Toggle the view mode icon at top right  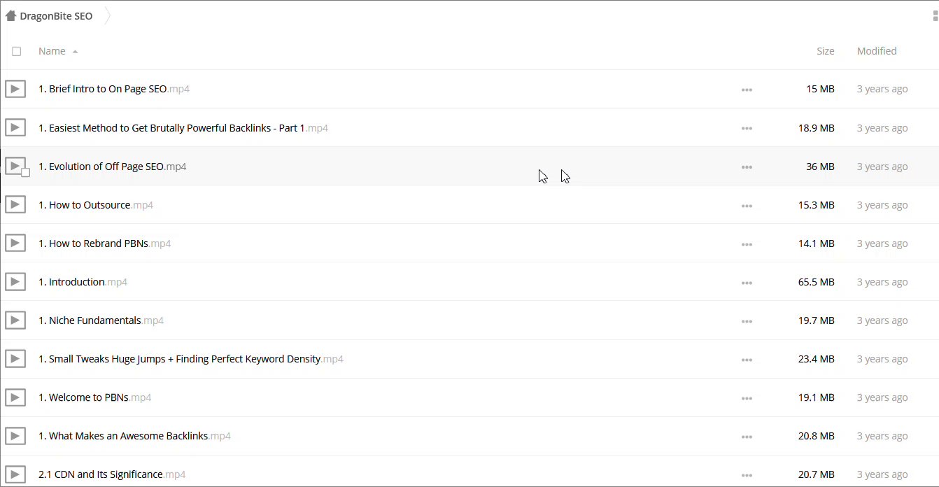click(935, 16)
